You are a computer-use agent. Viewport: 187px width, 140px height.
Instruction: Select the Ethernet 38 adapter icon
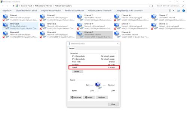[6, 26]
